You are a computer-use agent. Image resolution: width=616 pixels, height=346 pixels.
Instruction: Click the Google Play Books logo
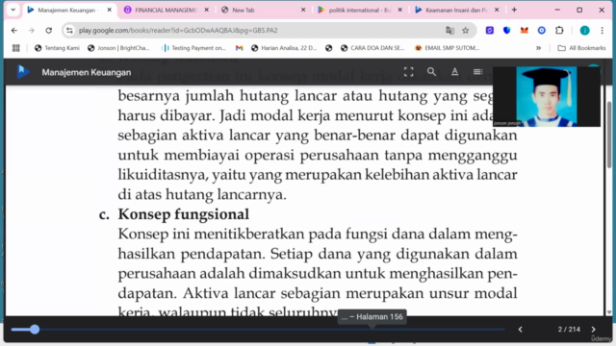23,72
